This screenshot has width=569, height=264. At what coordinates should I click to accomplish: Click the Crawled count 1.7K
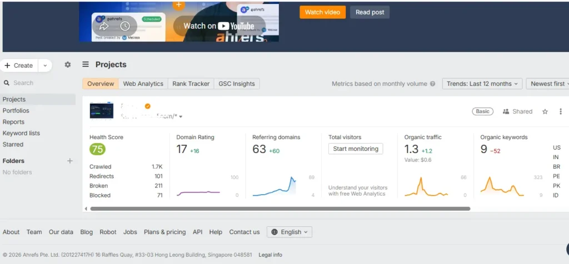click(157, 167)
